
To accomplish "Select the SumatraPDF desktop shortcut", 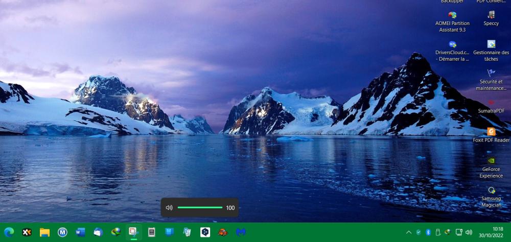I will tap(491, 107).
